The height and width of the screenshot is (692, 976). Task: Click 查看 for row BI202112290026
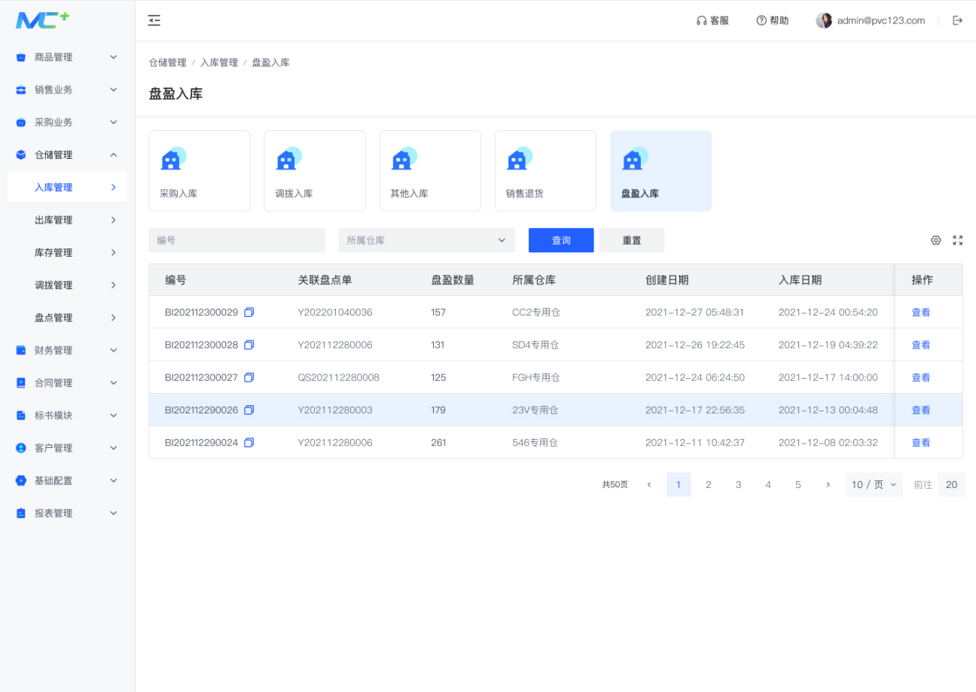[x=921, y=410]
